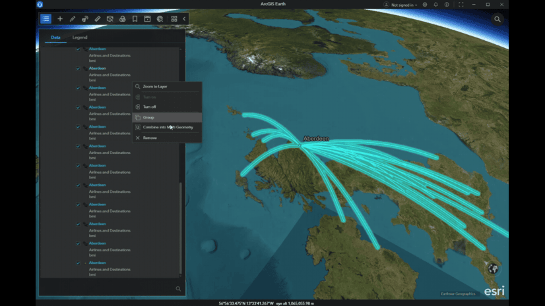Screen dimensions: 545x306
Task: Open the apps grid icon in toolbar
Action: click(x=174, y=18)
